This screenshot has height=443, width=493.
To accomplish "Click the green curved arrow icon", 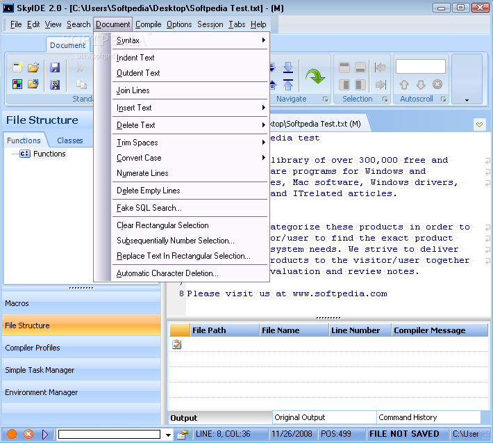I will pos(315,76).
